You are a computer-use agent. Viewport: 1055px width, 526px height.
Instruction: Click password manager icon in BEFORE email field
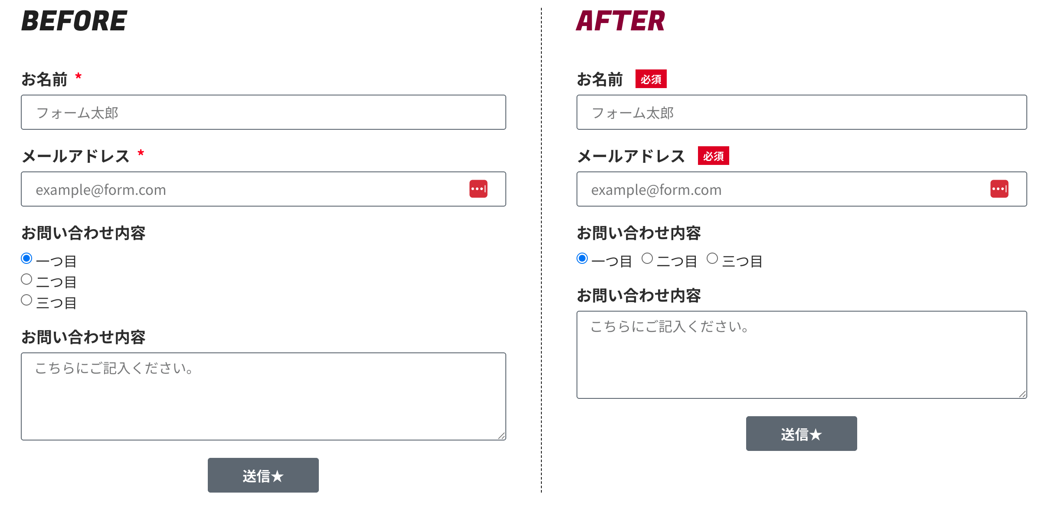pyautogui.click(x=478, y=189)
